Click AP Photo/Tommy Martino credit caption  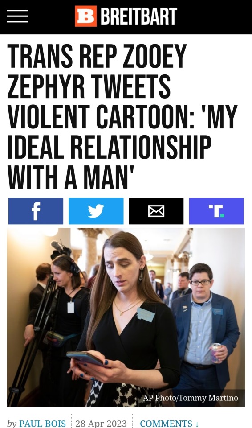tap(191, 398)
